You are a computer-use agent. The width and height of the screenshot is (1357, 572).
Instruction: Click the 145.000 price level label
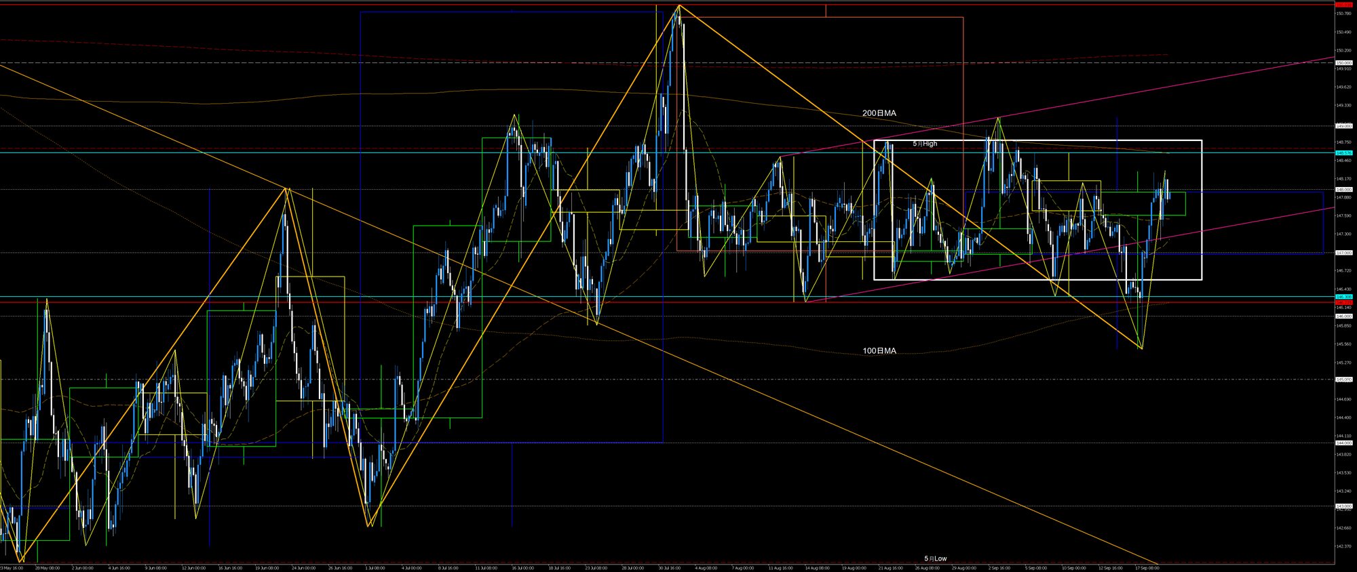pos(1343,380)
